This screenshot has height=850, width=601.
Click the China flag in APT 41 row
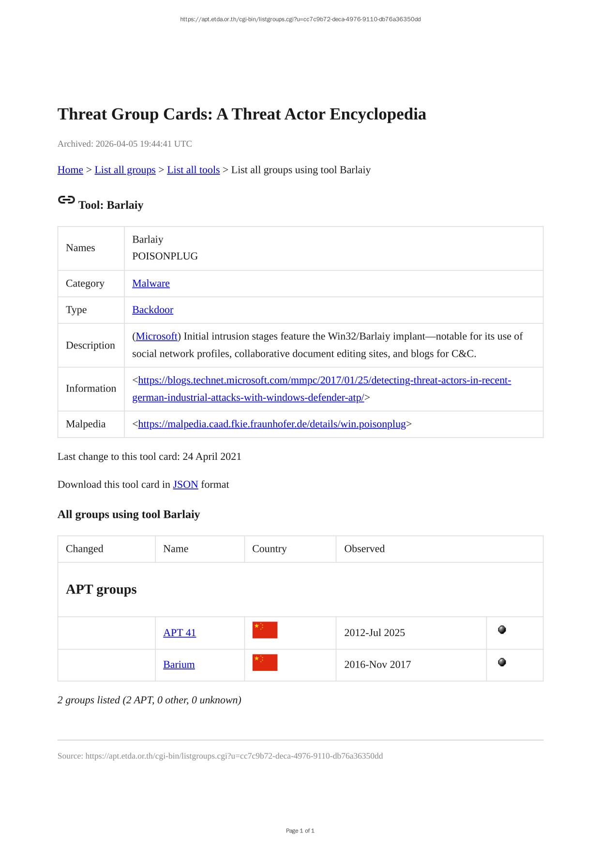(x=265, y=630)
